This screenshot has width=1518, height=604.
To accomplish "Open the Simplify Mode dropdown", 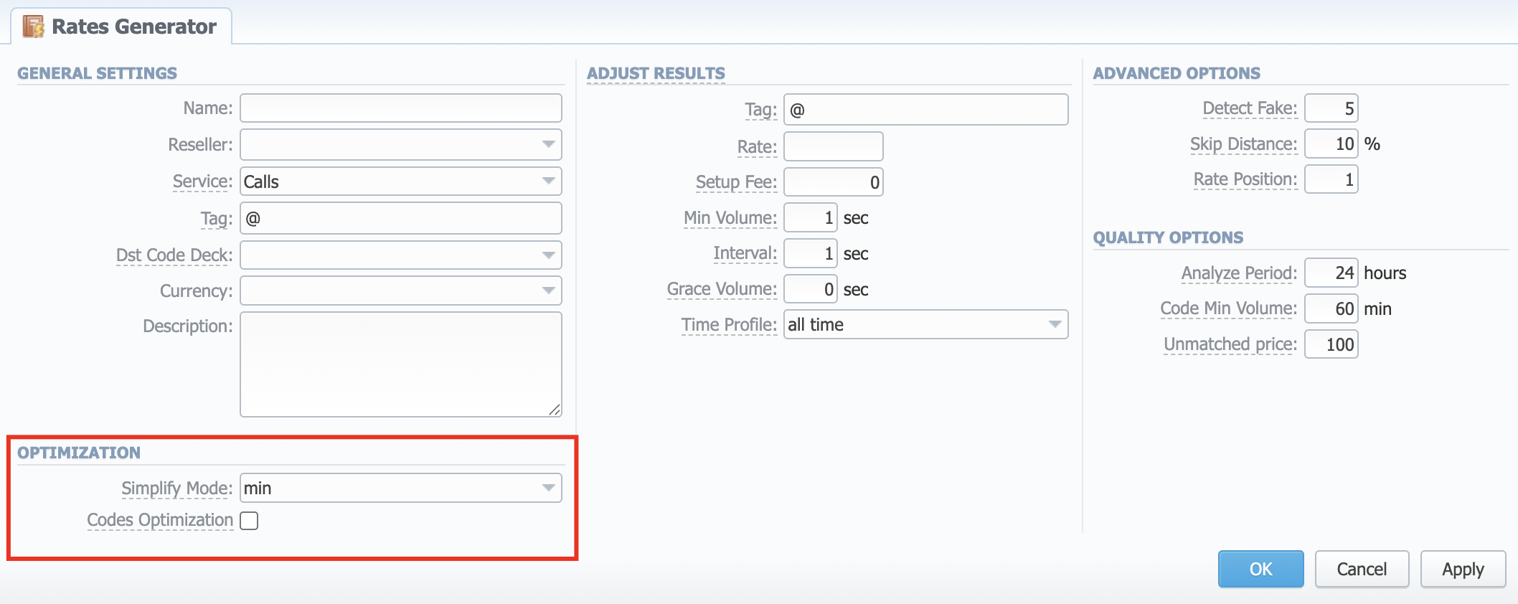I will pos(400,489).
